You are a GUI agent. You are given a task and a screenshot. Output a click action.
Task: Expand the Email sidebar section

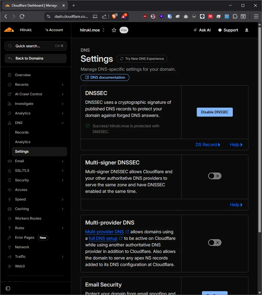(62, 161)
